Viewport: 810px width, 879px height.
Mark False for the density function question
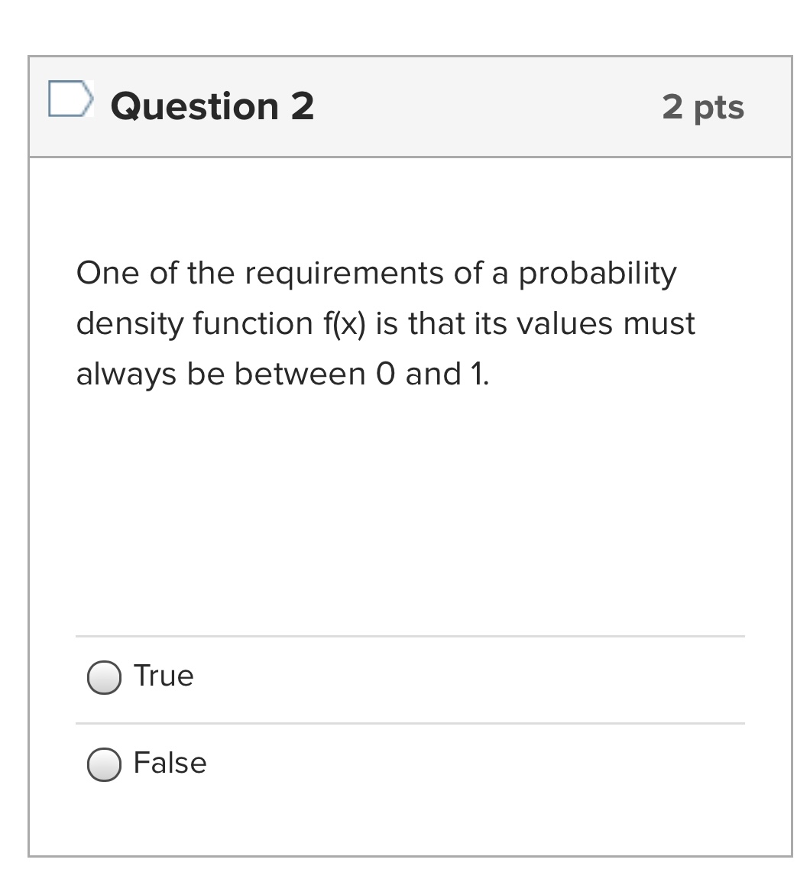[x=105, y=763]
